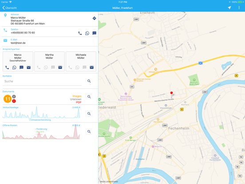Tap the Hessen-Center map marker
This screenshot has height=184, width=245.
point(156,69)
